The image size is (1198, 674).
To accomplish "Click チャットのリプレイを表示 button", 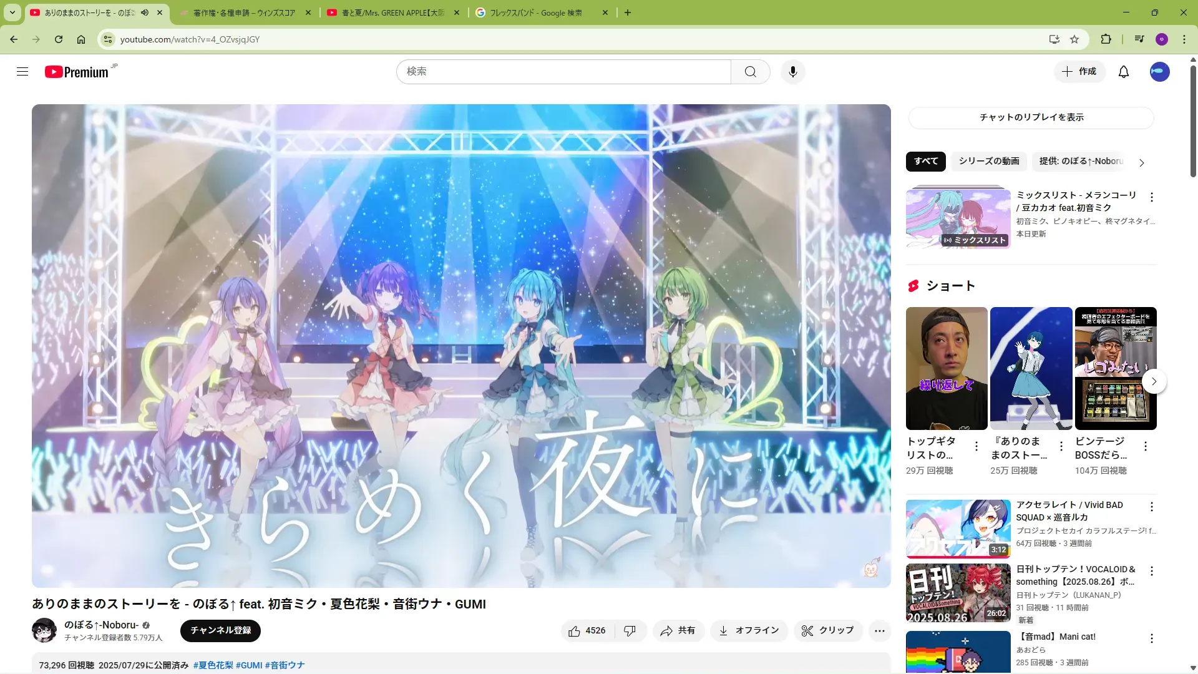I will coord(1031,117).
